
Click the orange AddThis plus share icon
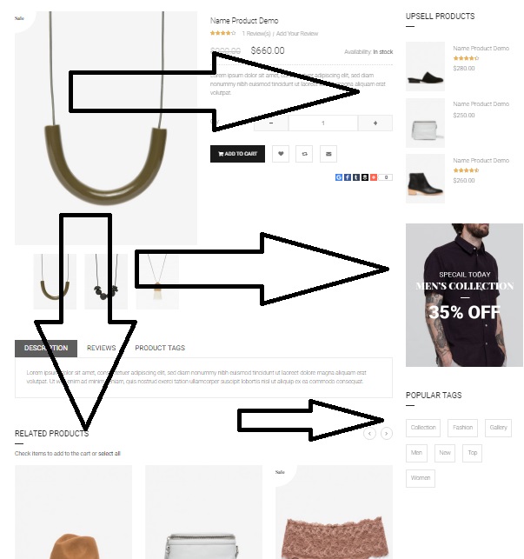[x=373, y=177]
